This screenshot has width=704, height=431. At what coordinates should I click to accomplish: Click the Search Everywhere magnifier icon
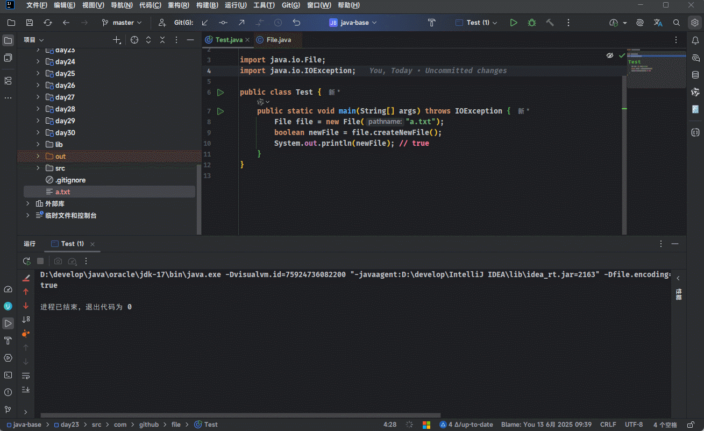pos(677,23)
